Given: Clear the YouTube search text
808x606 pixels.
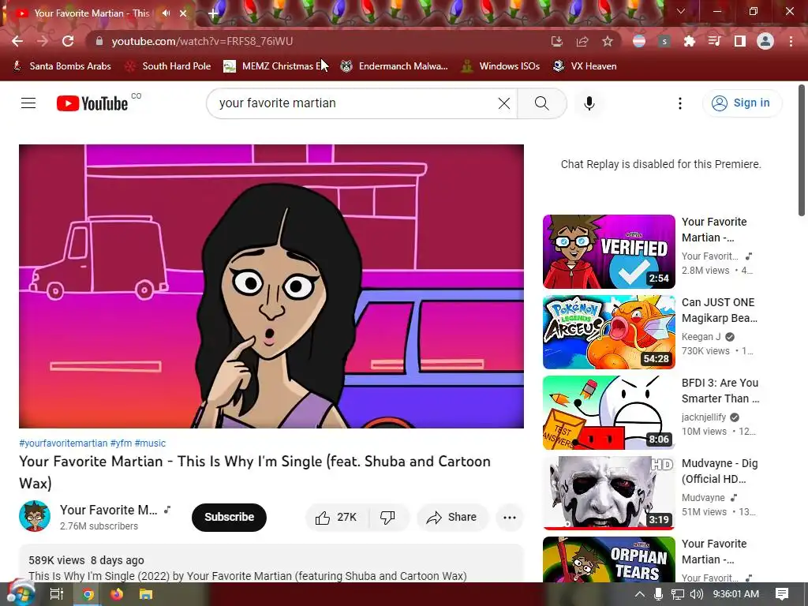Looking at the screenshot, I should (504, 103).
